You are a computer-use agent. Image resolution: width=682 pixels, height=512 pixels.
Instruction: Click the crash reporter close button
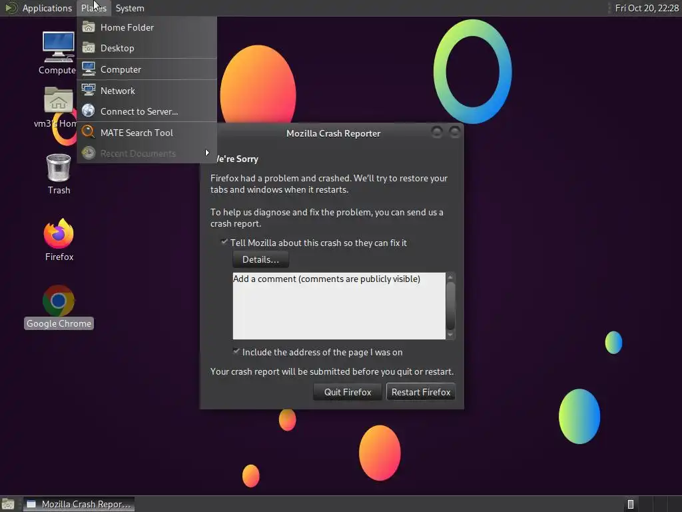click(x=454, y=132)
